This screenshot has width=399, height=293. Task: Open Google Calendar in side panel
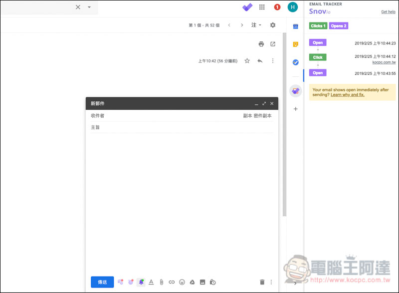pyautogui.click(x=295, y=26)
